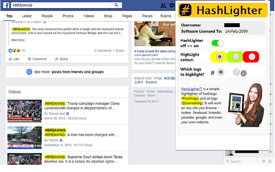Viewport: 275px width, 172px height.
Task: Click the Comment button on post
Action: (37, 59)
